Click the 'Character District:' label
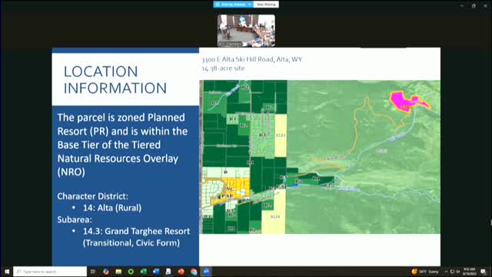The width and height of the screenshot is (492, 277). pos(92,196)
